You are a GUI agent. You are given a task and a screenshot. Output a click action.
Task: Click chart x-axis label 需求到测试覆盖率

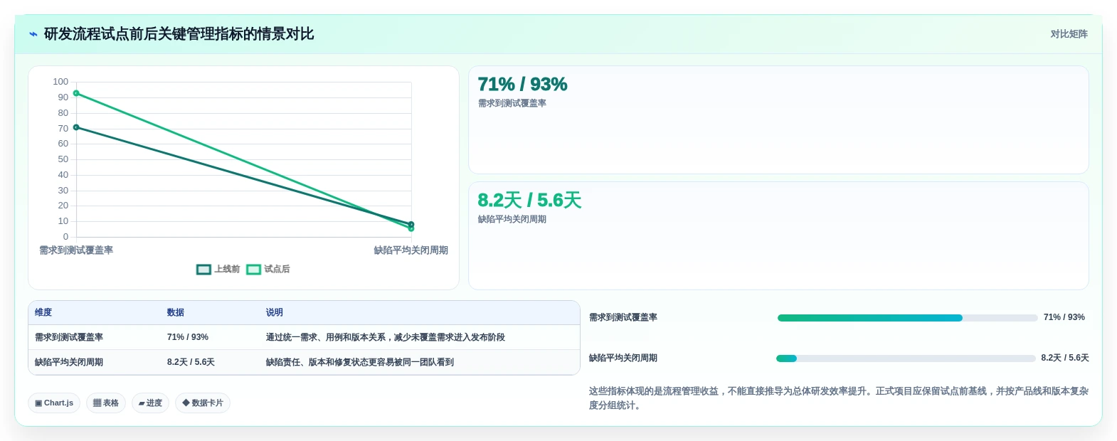point(76,250)
